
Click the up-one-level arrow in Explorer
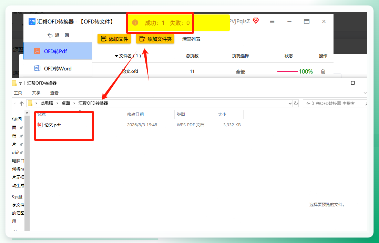[21, 103]
